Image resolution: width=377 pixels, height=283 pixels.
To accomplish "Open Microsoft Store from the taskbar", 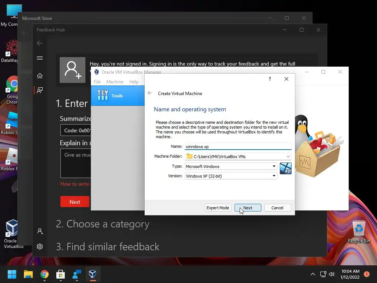I will (60, 274).
